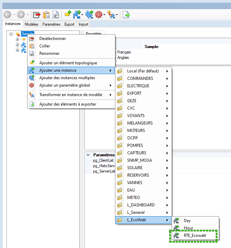231x248 pixels.
Task: Open L_DASHBOARD library submenu
Action: [x=143, y=205]
